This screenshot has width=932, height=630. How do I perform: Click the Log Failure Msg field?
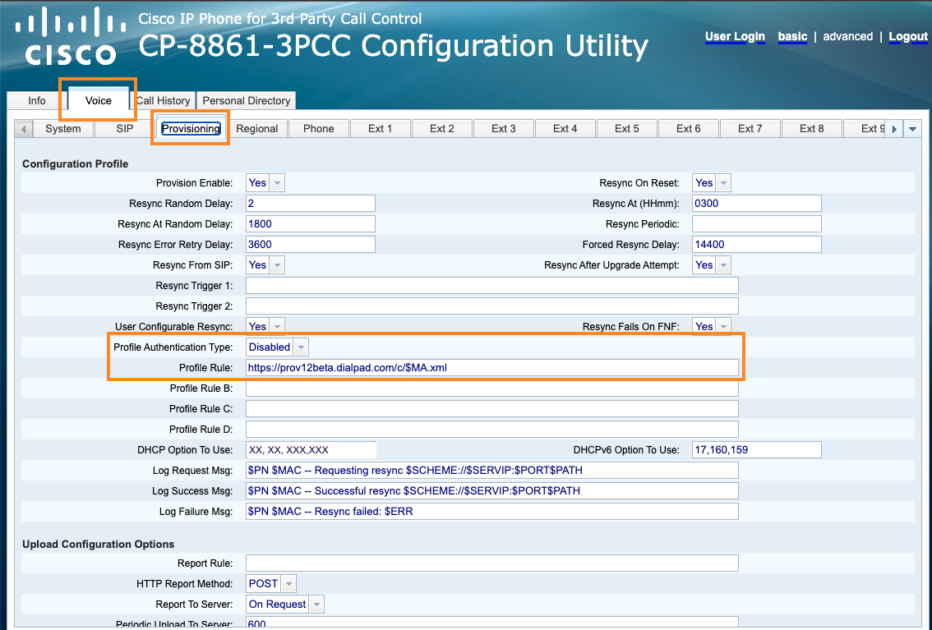[492, 511]
